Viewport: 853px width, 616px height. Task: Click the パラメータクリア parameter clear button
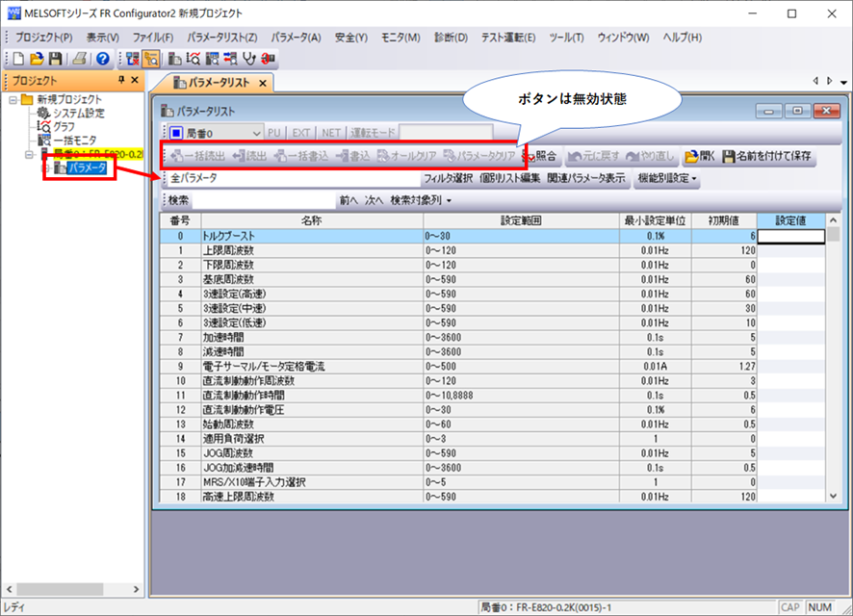(479, 157)
